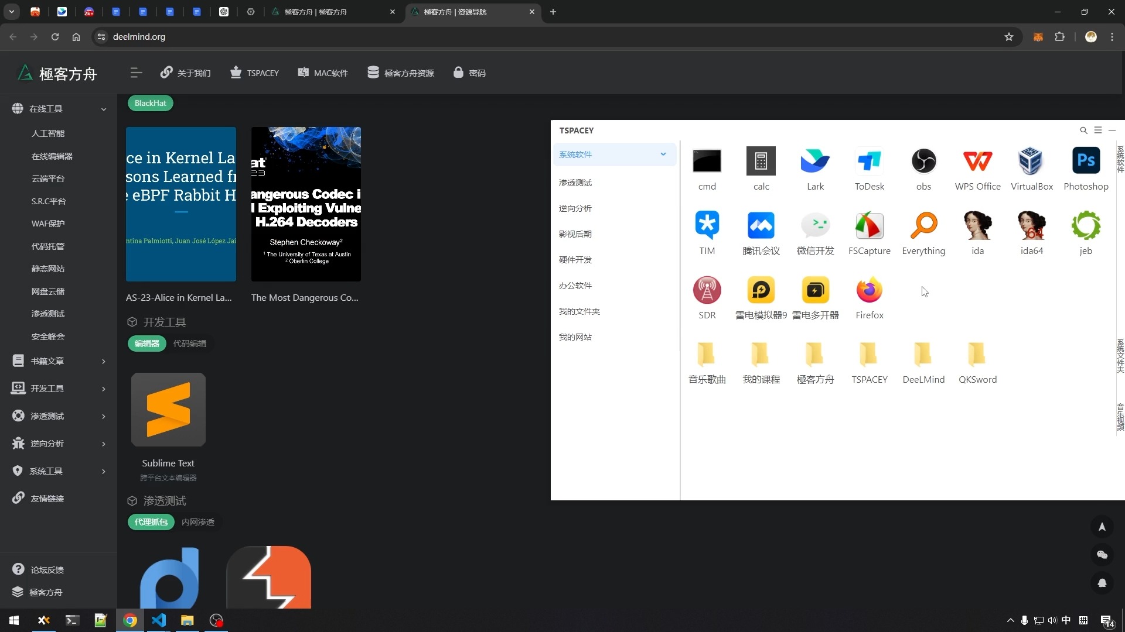Screen dimensions: 1125x632
Task: Launch ToDesk remote desktop icon
Action: pos(869,162)
